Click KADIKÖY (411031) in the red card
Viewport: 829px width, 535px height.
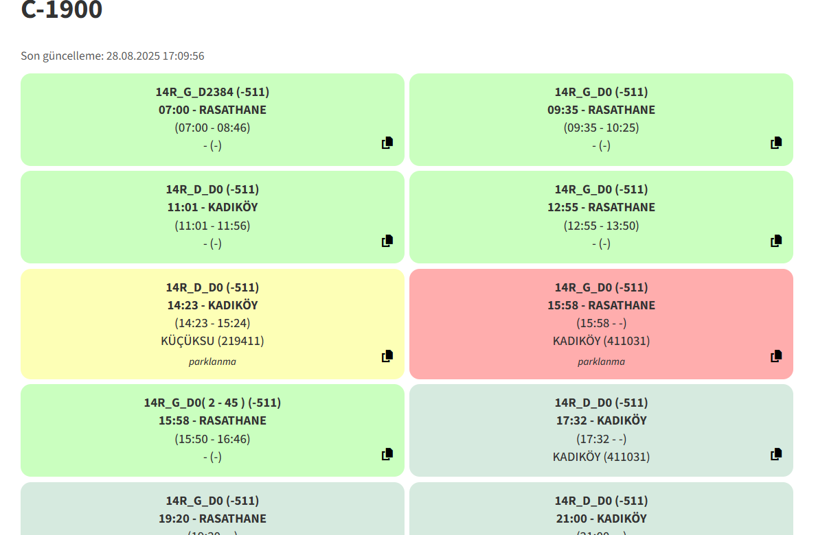pyautogui.click(x=601, y=341)
